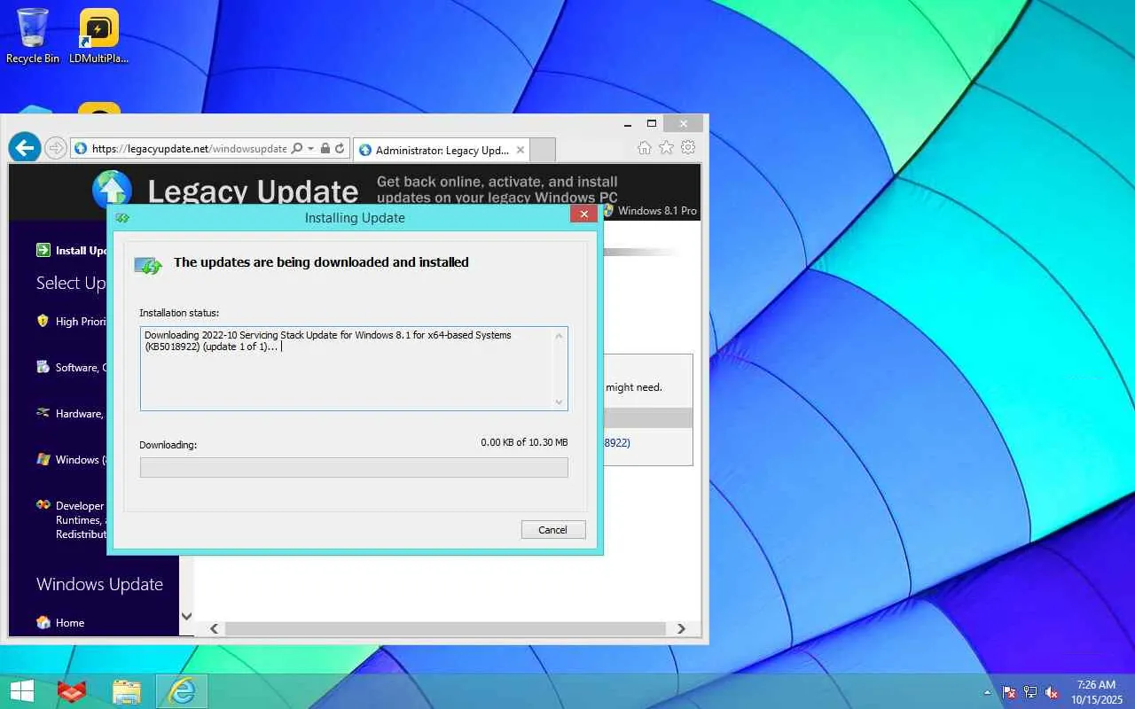Open the Action Center flag in the tray
Screen dimensions: 1135x709
pos(1009,692)
